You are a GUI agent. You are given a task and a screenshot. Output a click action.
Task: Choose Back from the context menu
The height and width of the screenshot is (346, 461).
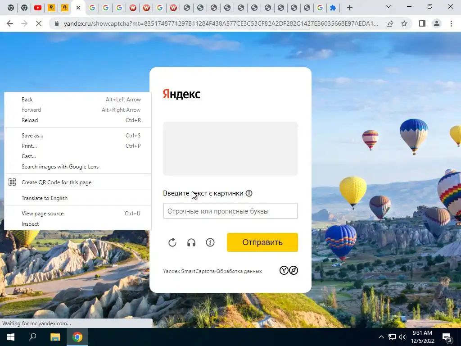[78, 100]
